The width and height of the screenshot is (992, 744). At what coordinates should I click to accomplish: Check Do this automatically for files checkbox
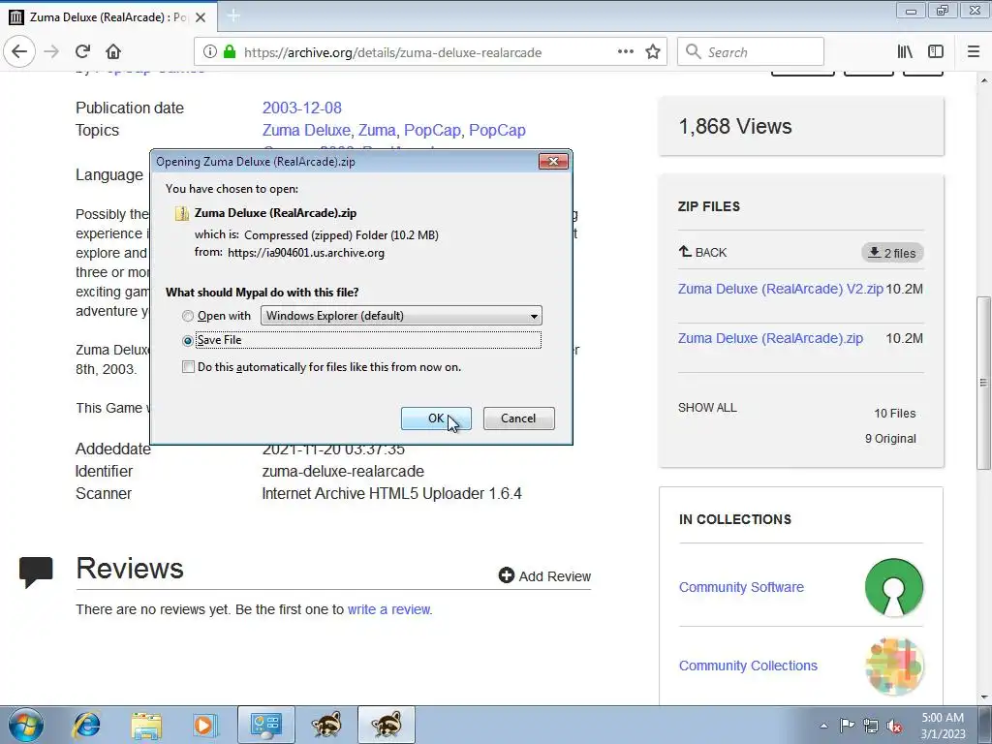pos(188,367)
